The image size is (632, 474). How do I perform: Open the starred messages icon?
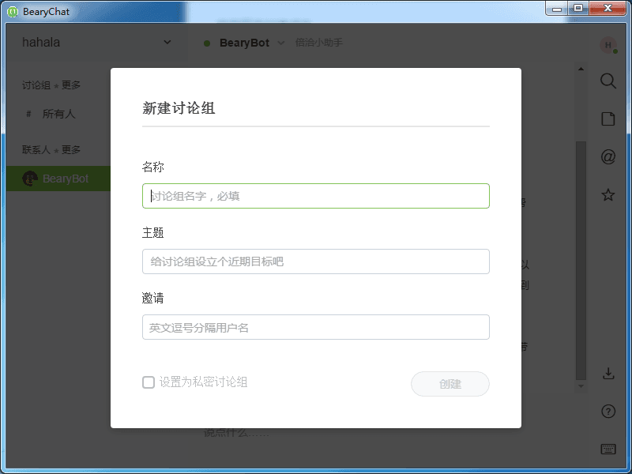[608, 194]
